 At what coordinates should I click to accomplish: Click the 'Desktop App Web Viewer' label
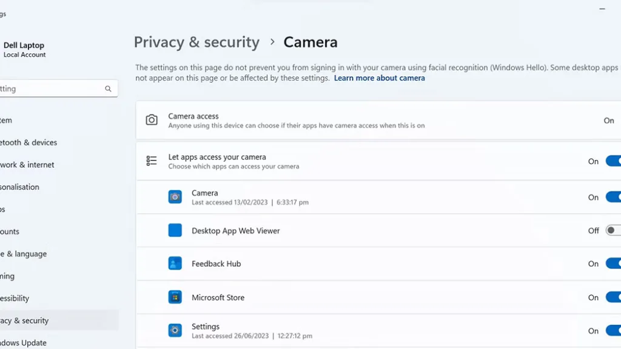point(236,231)
